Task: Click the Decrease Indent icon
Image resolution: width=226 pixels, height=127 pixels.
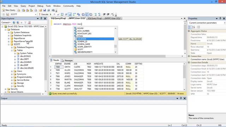Action: (104, 14)
